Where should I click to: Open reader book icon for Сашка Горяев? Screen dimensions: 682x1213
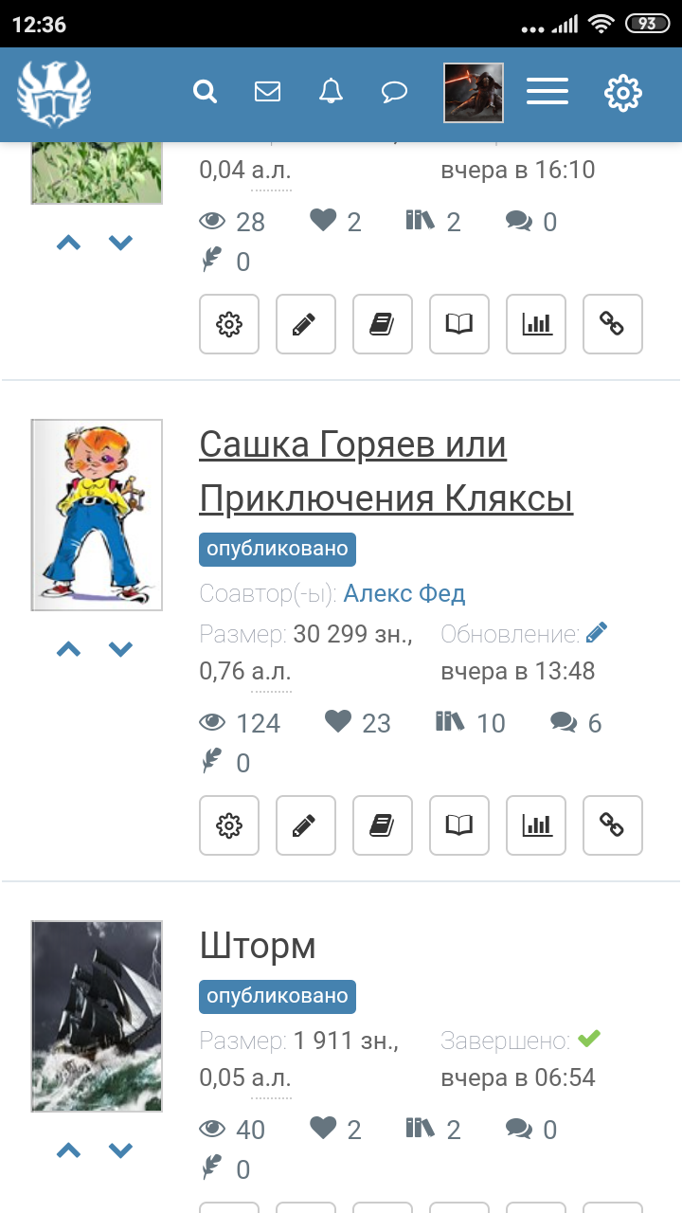pos(459,825)
